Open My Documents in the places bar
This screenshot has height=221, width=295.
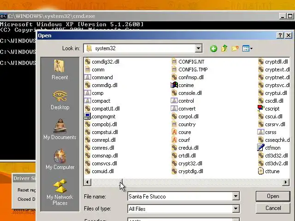[x=60, y=129]
